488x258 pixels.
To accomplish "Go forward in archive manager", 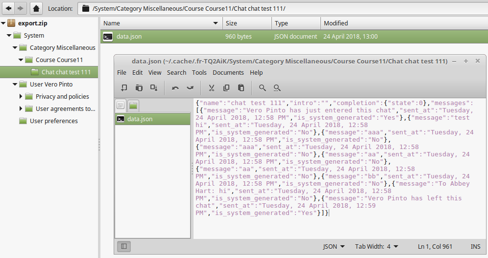I will pos(21,8).
